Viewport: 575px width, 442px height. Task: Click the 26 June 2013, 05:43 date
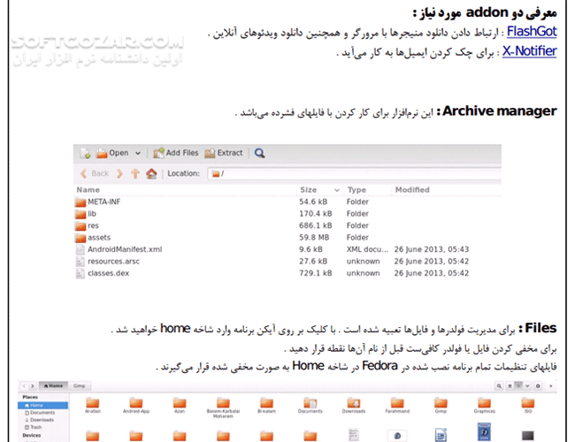[432, 249]
